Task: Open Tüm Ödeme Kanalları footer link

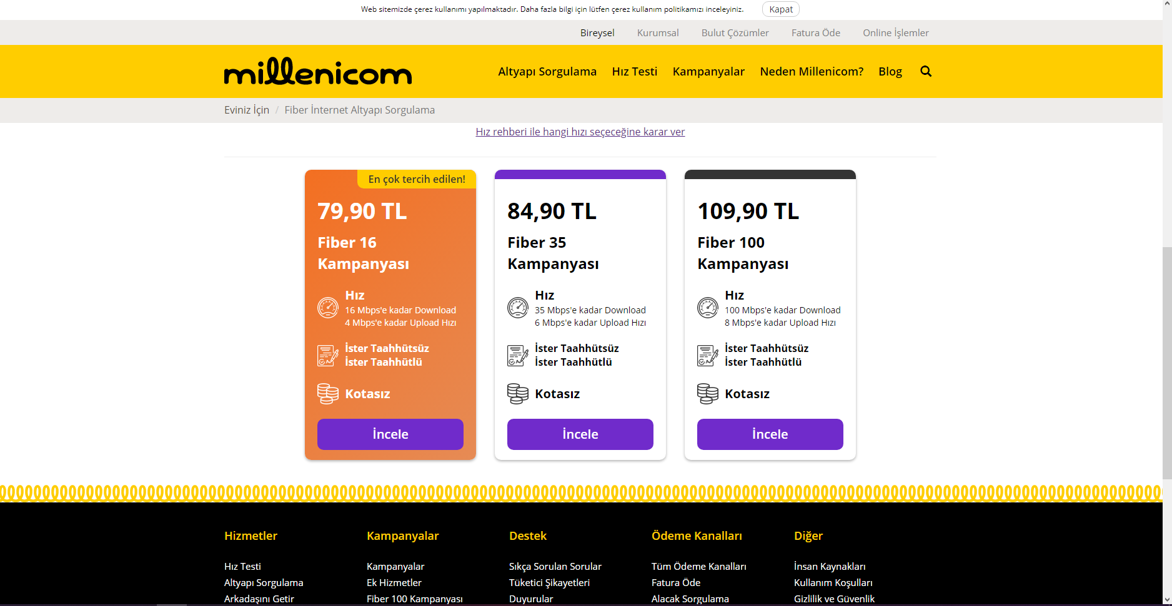Action: click(x=699, y=566)
